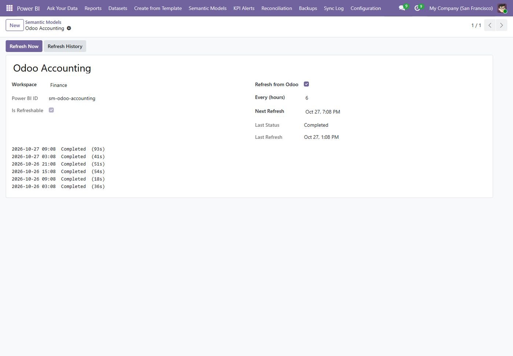513x356 pixels.
Task: Toggle the Is Refreshable checkbox
Action: pyautogui.click(x=51, y=110)
